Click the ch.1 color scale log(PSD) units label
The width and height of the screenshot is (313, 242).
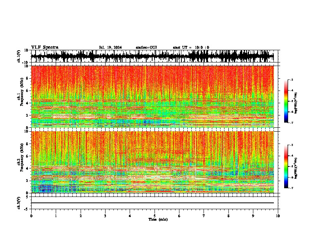point(296,103)
